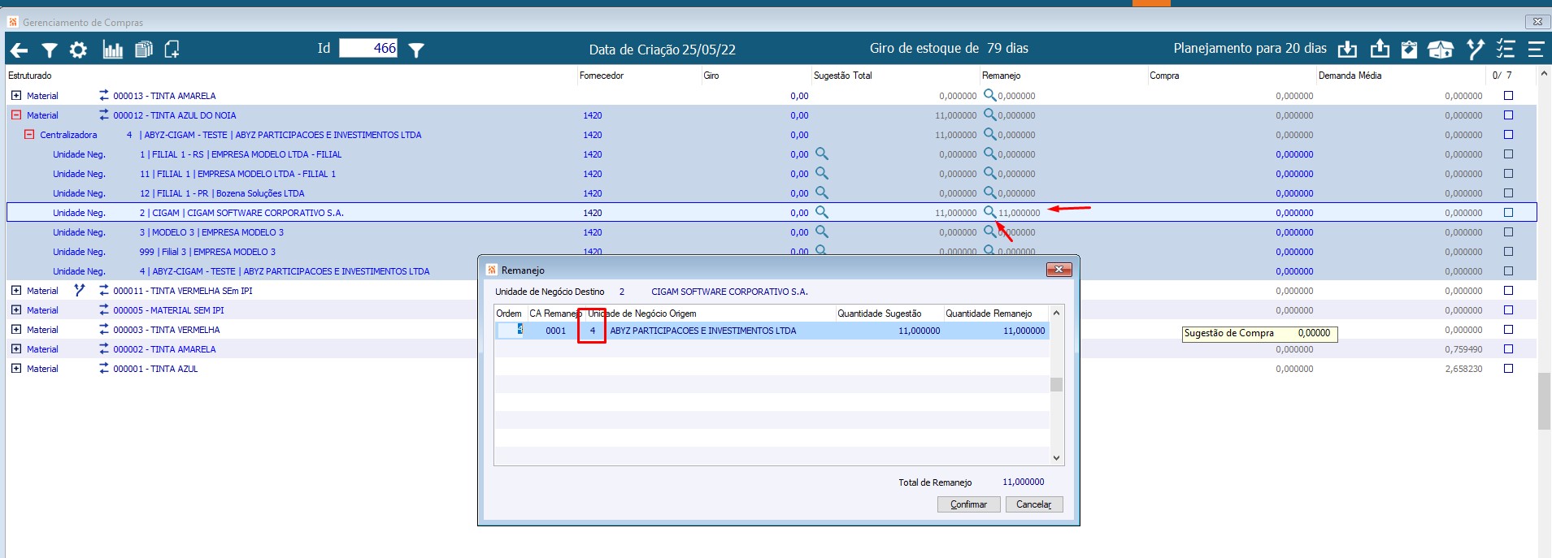Click the new document plus icon
1552x558 pixels.
click(172, 50)
